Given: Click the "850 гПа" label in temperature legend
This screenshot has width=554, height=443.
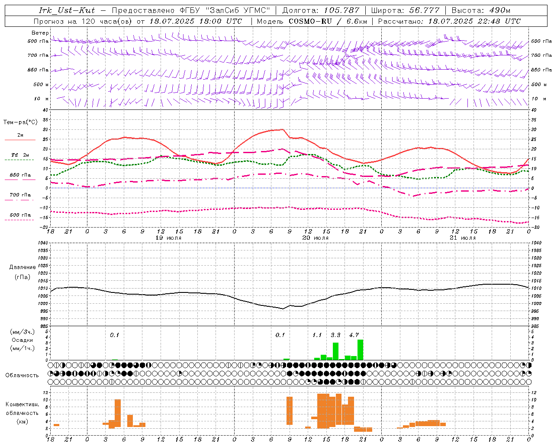Looking at the screenshot, I should point(20,175).
